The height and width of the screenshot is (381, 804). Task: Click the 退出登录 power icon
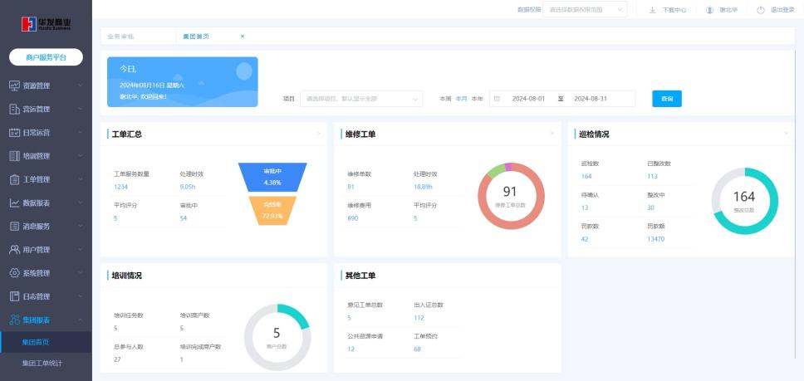761,10
